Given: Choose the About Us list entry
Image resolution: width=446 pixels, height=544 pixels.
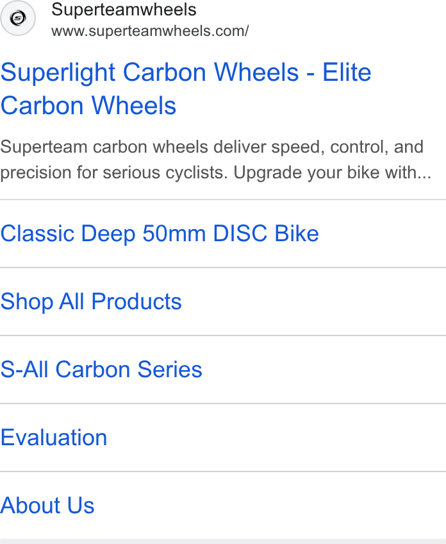Looking at the screenshot, I should [223, 506].
